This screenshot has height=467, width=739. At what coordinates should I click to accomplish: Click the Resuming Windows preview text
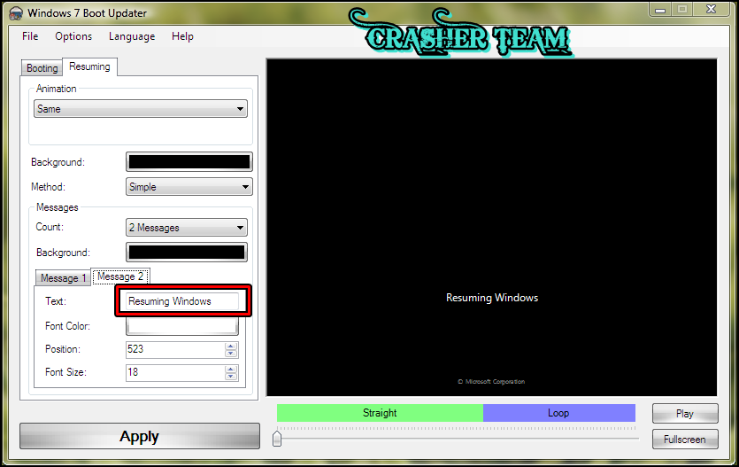(492, 298)
